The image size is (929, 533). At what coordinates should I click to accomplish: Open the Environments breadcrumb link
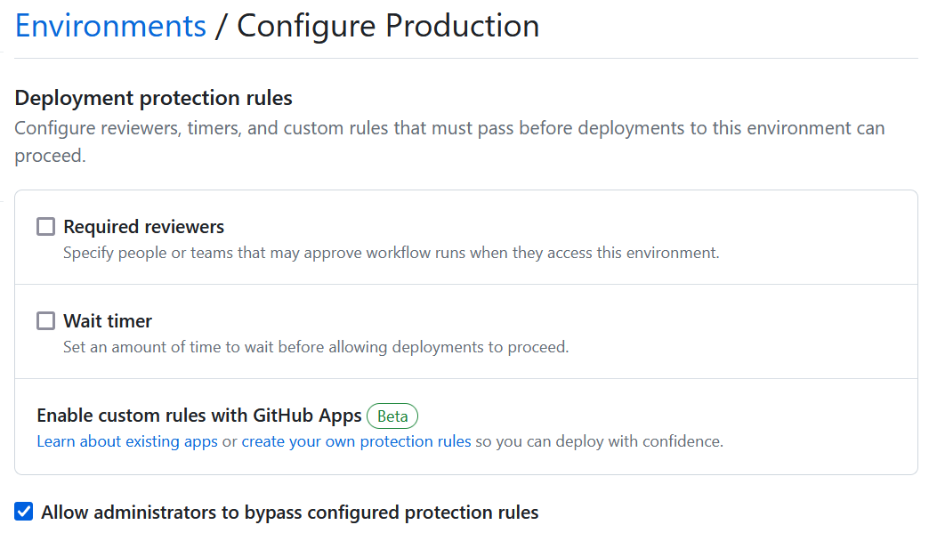coord(111,26)
